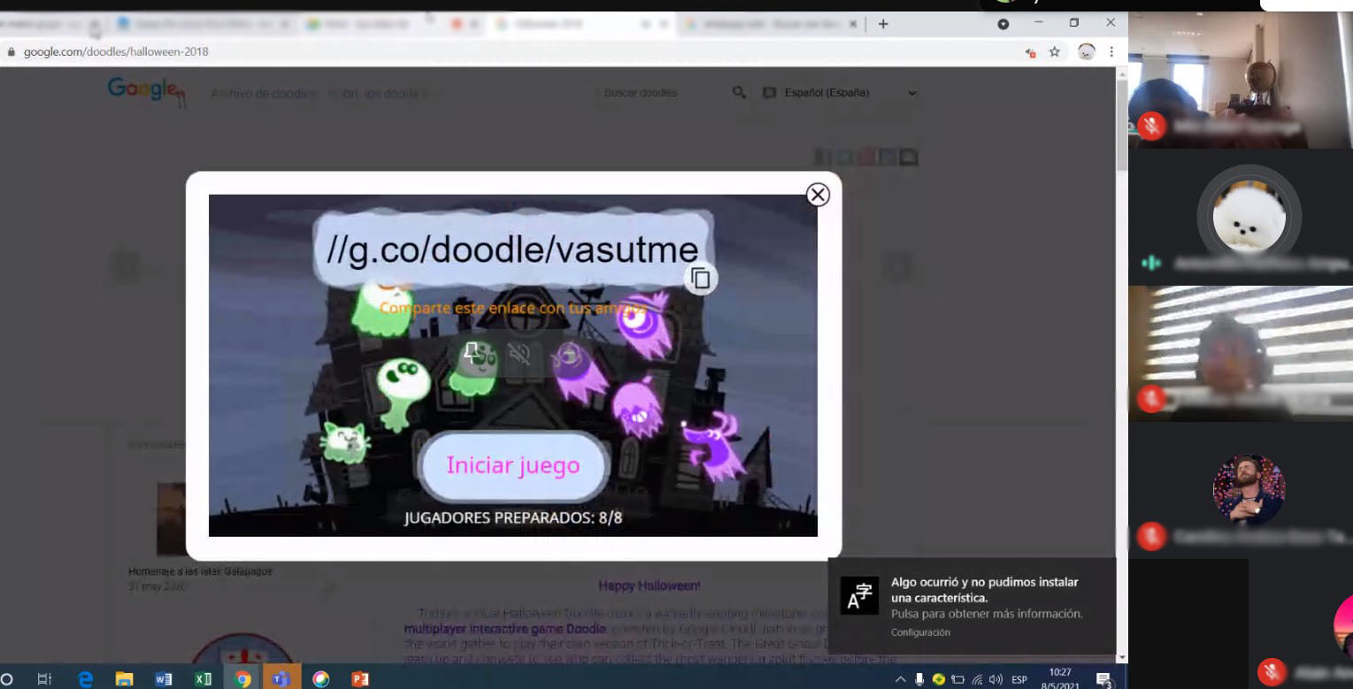Show hidden system tray icons
The width and height of the screenshot is (1353, 689).
[x=901, y=679]
